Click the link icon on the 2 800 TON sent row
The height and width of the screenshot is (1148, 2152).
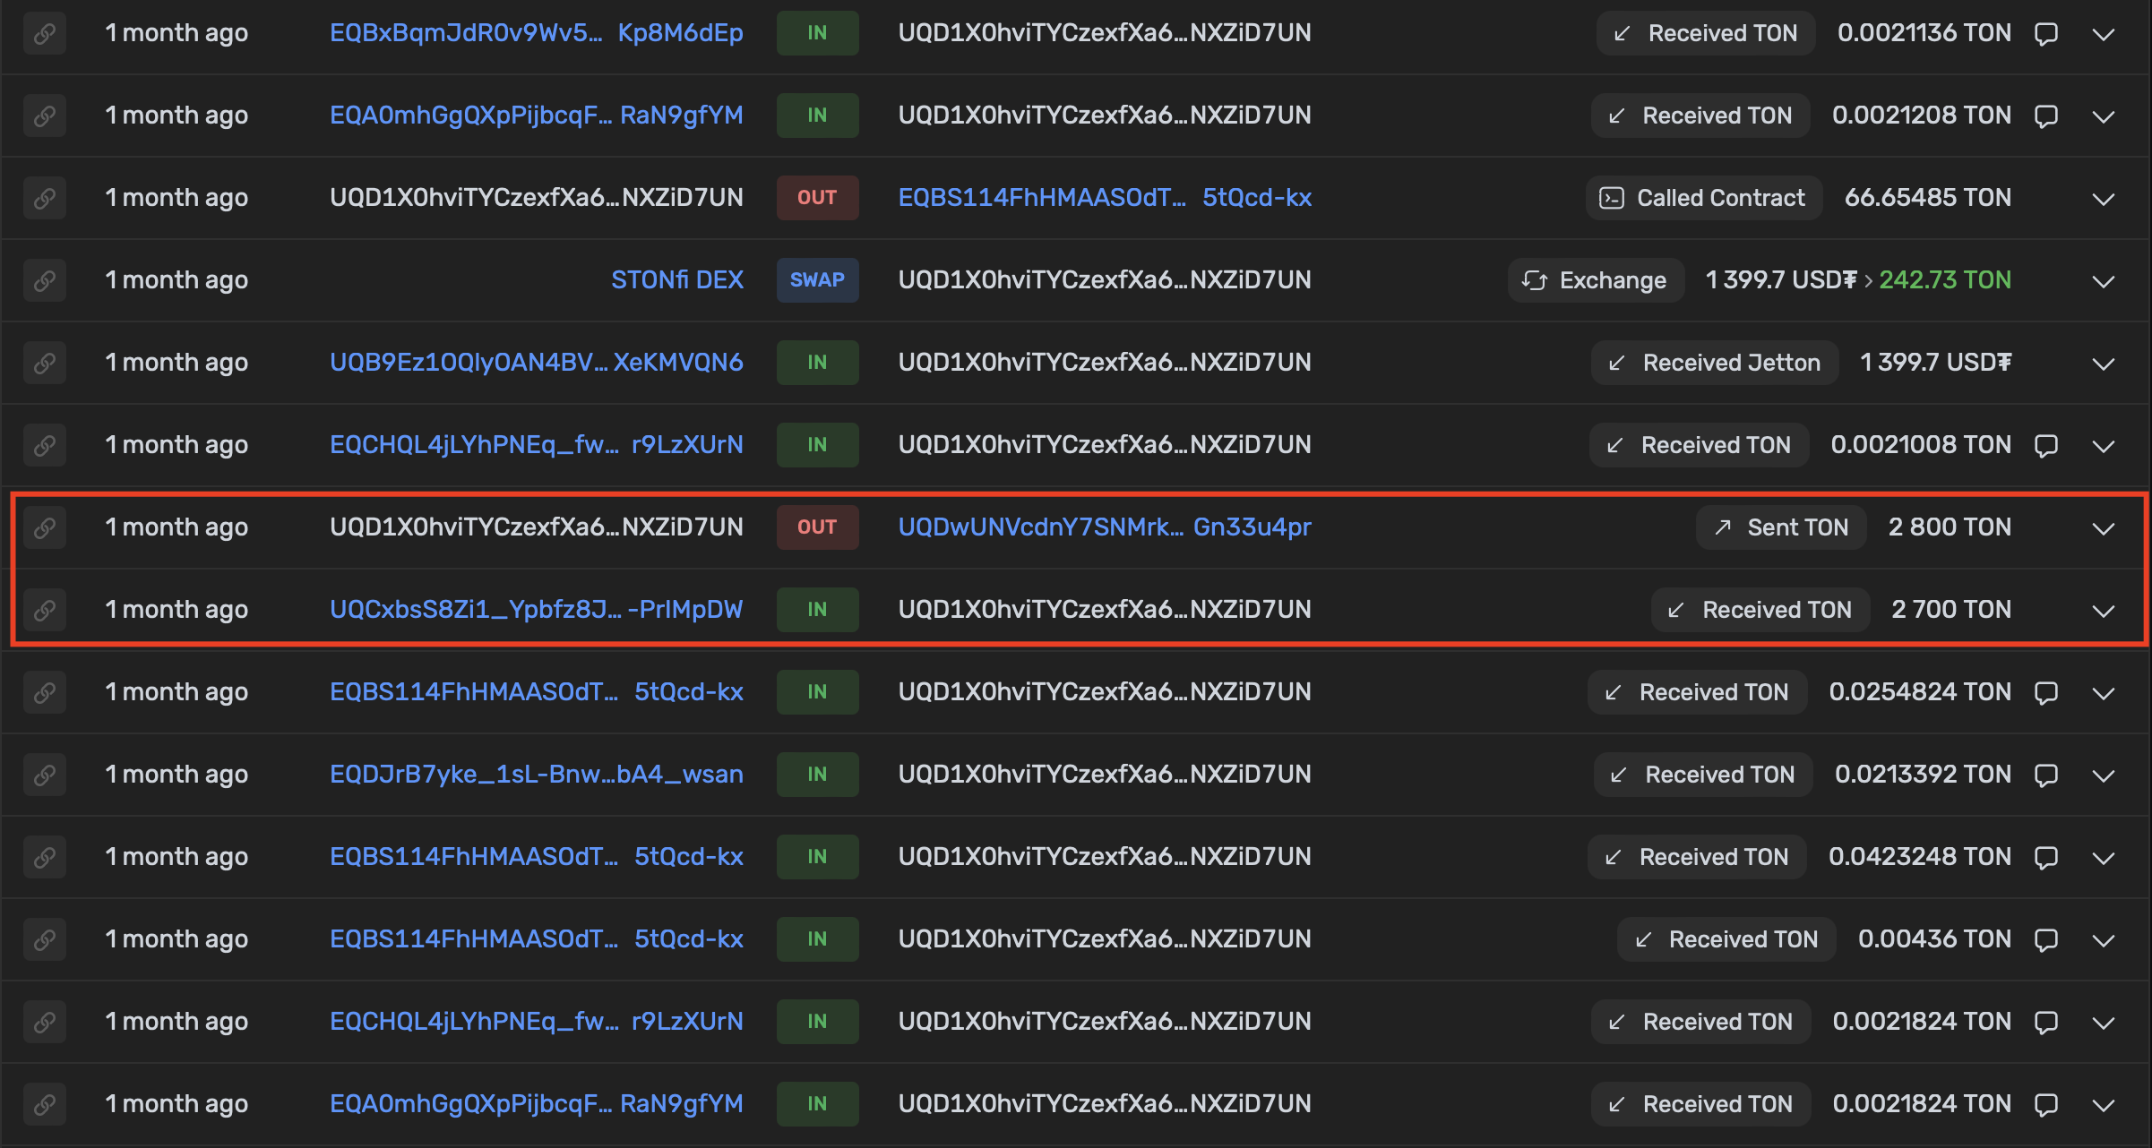click(44, 527)
